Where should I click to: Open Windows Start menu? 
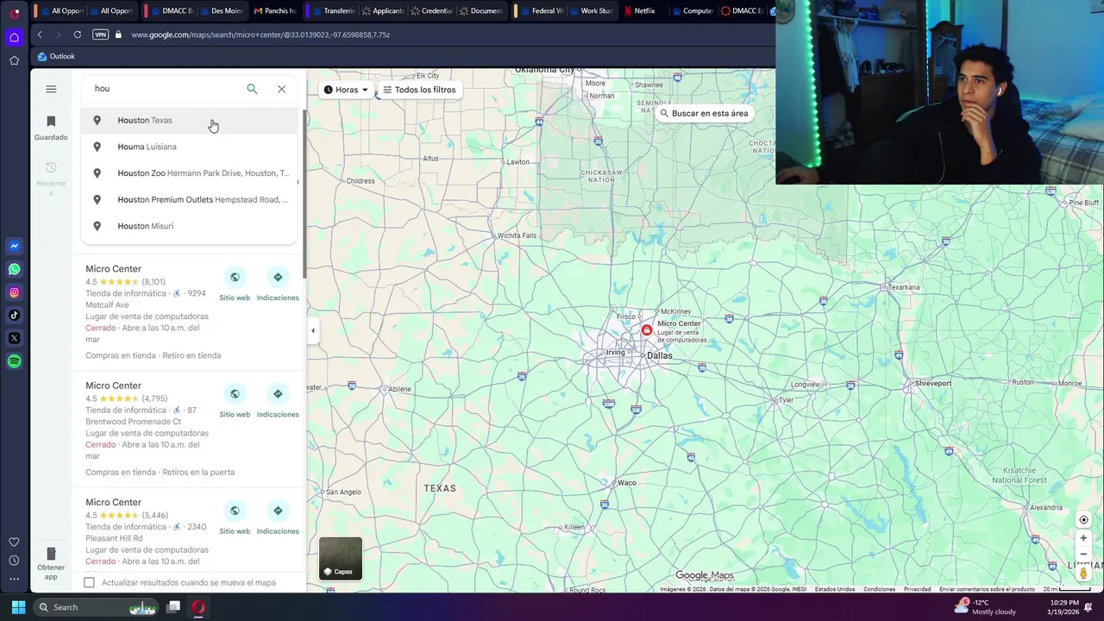point(18,607)
